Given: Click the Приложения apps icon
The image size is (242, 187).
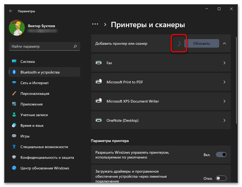Looking at the screenshot, I should (x=14, y=104).
